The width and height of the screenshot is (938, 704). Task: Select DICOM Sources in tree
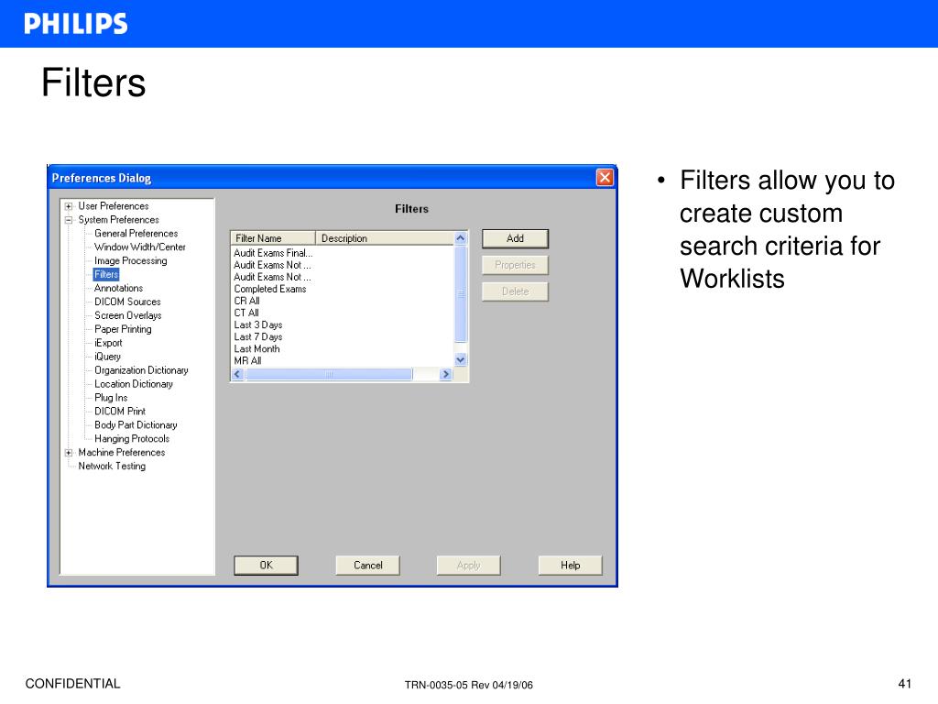click(x=127, y=302)
